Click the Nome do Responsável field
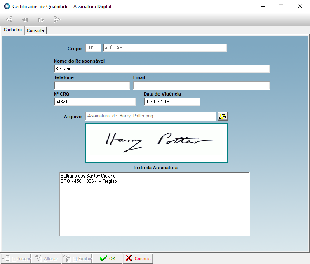Image resolution: width=310 pixels, height=264 pixels. pyautogui.click(x=162, y=69)
